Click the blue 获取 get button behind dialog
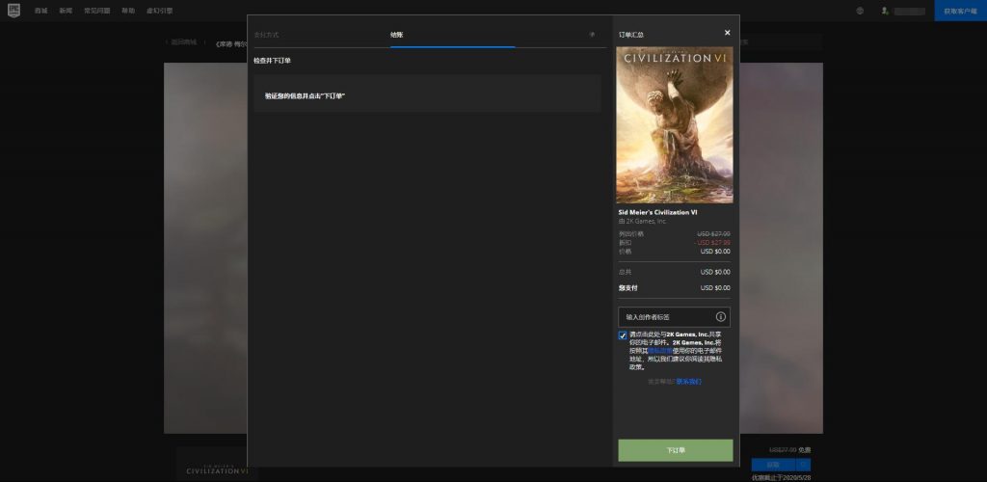 [x=773, y=465]
